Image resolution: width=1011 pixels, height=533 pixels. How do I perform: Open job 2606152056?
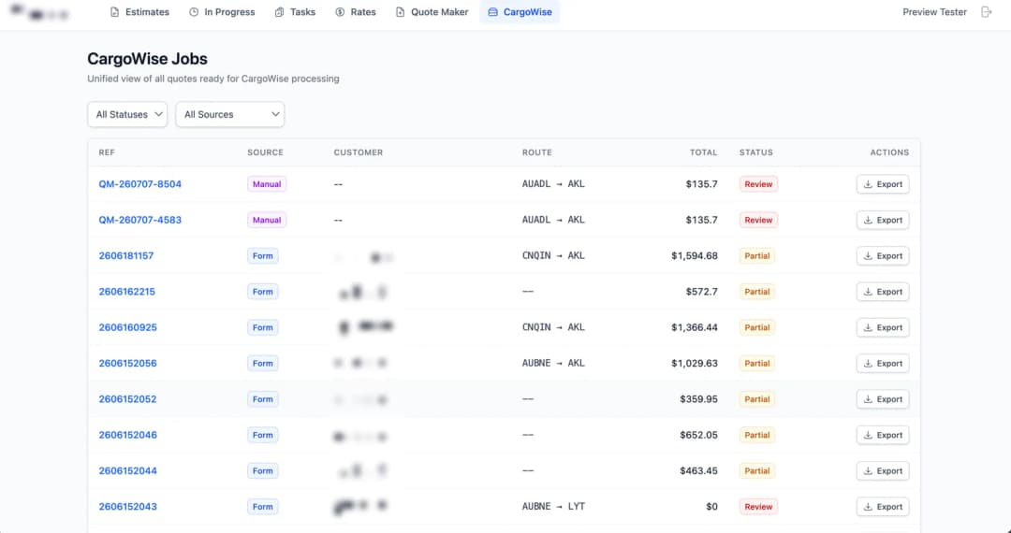127,363
